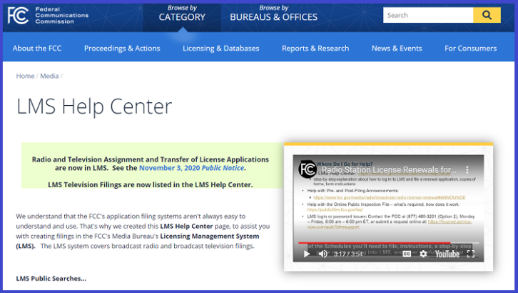Open video settings gear icon
The image size is (518, 293).
(423, 254)
